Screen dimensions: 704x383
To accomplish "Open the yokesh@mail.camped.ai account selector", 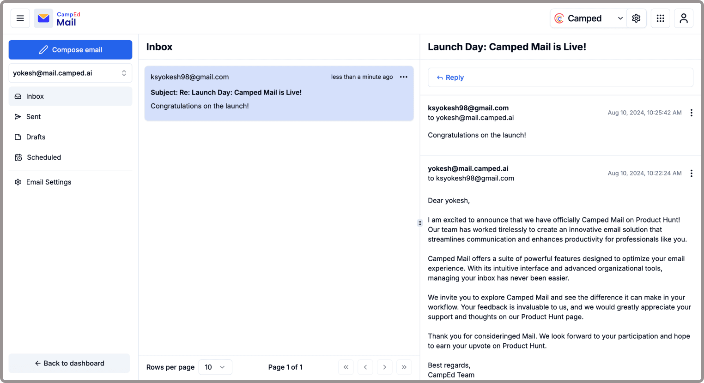I will tap(70, 73).
